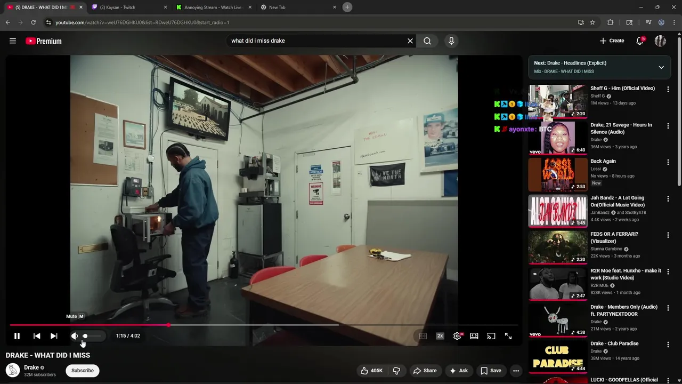Subscribe to the Drake channel
This screenshot has height=384, width=682.
(x=83, y=371)
